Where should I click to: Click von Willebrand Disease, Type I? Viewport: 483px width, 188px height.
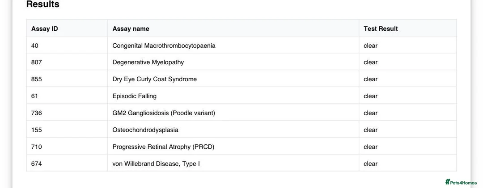click(x=156, y=164)
